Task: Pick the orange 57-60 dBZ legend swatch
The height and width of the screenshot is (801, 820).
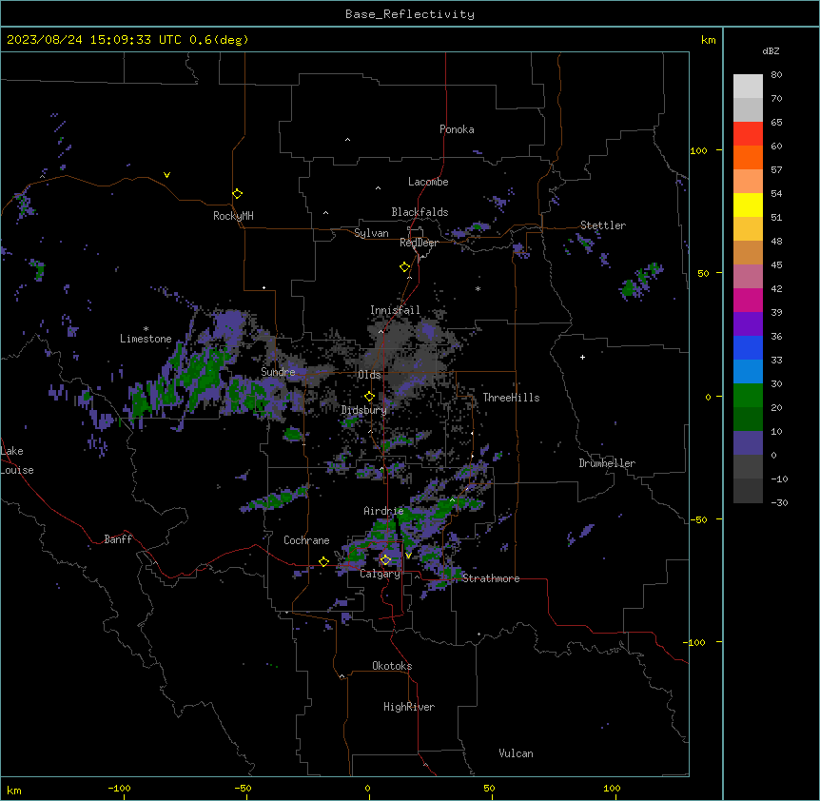Action: (x=748, y=157)
